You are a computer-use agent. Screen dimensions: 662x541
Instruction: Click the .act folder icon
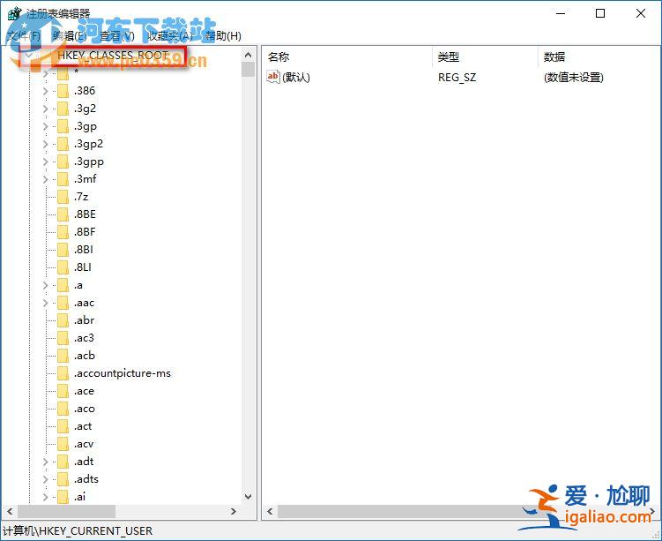tap(63, 426)
